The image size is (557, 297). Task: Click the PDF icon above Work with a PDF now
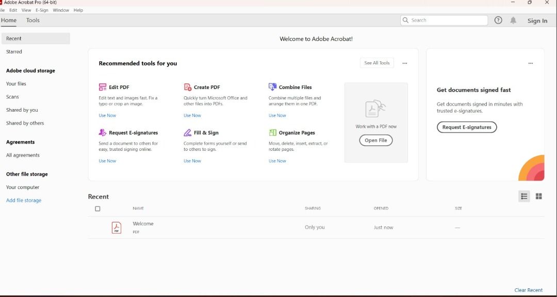(x=375, y=109)
